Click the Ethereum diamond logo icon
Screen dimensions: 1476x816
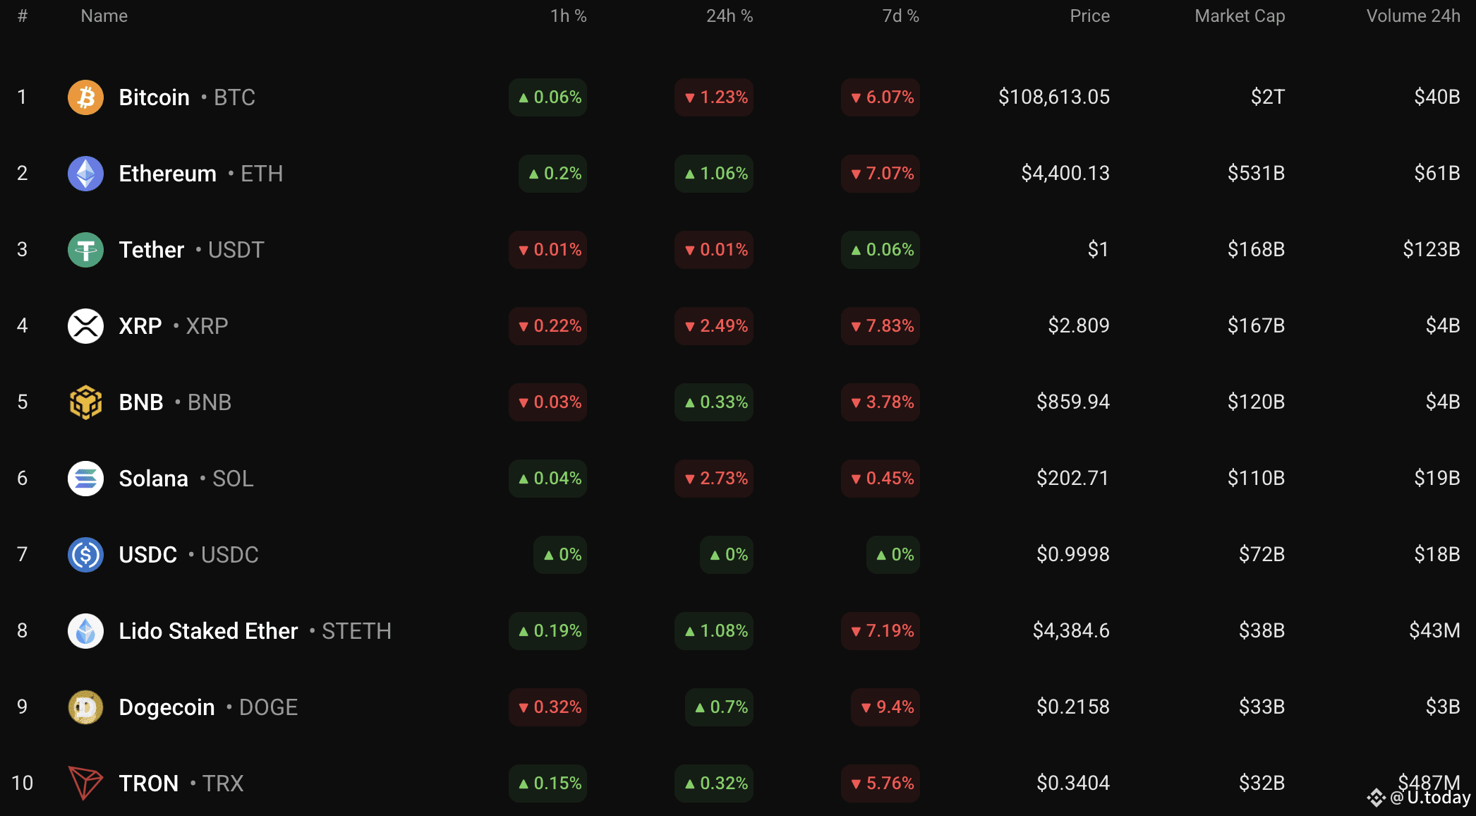click(x=85, y=174)
